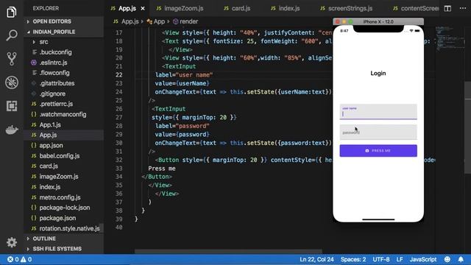Click LF end-of-line selector

400,259
